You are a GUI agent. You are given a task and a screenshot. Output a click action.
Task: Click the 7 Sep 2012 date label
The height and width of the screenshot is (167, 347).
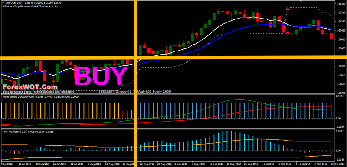[x=199, y=164]
